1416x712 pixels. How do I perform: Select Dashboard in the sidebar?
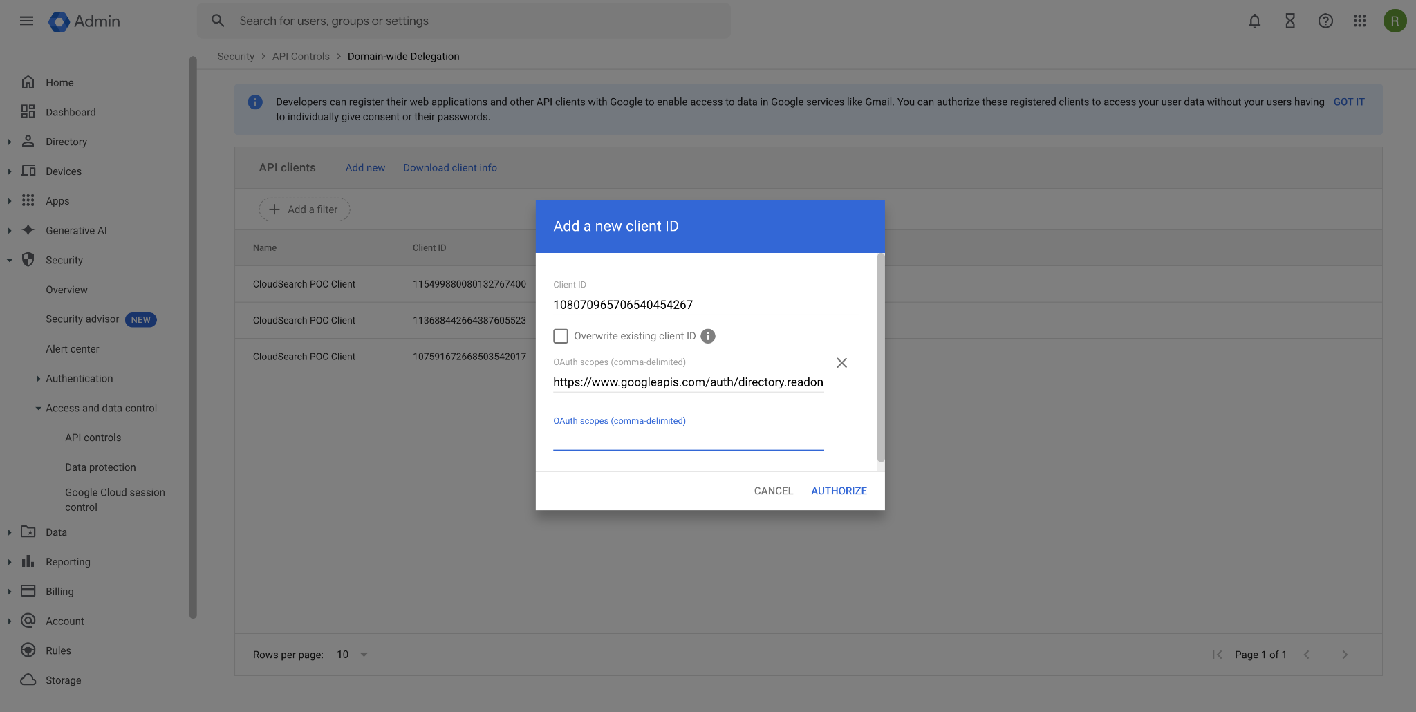pos(71,111)
